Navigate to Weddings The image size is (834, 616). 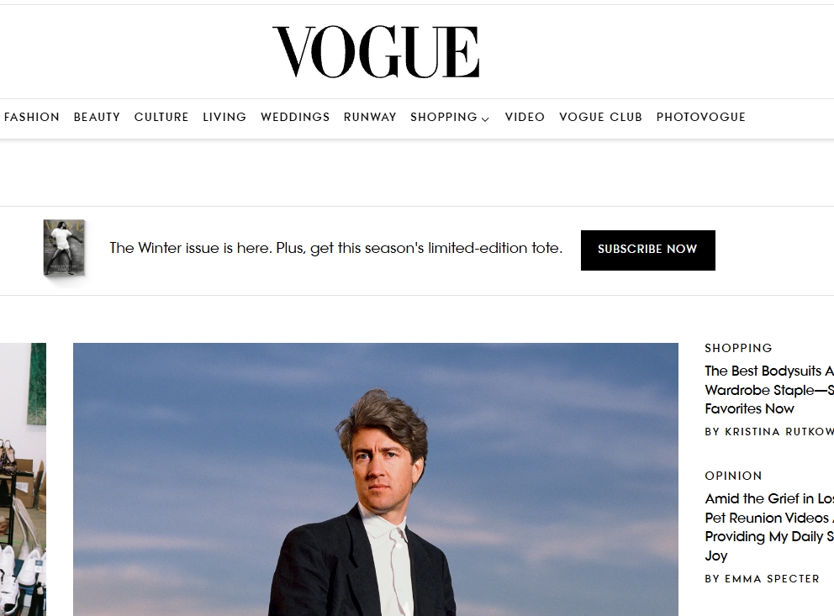click(x=295, y=117)
